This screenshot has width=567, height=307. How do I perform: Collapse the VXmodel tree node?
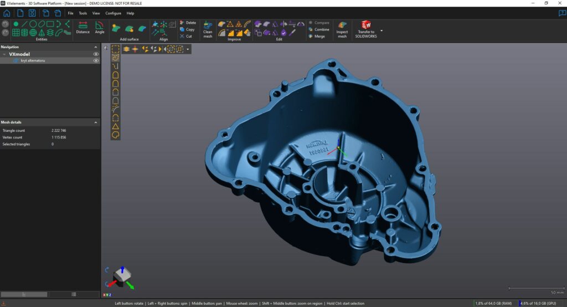4,54
